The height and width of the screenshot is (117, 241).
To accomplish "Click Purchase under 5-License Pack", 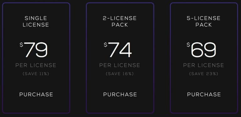I will pos(204,94).
